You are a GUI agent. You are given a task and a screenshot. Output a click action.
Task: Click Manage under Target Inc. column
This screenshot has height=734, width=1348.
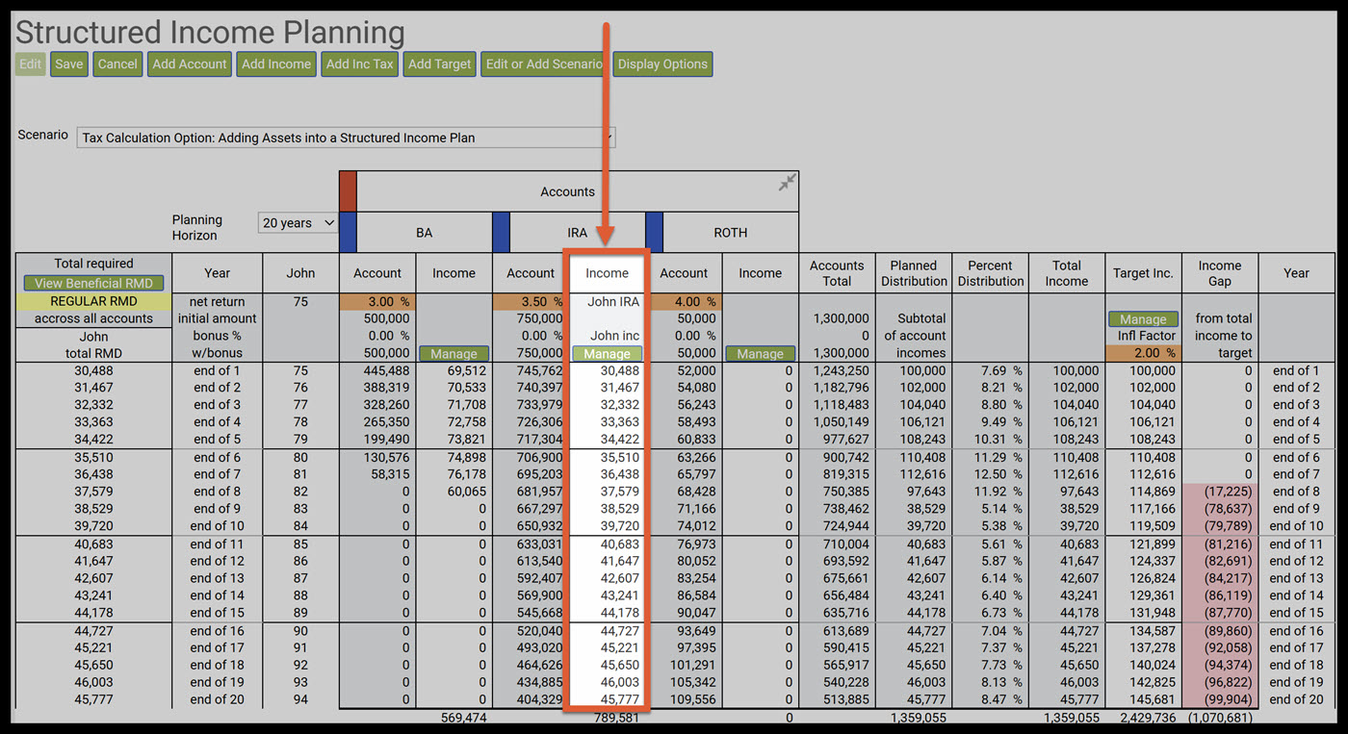pyautogui.click(x=1143, y=318)
